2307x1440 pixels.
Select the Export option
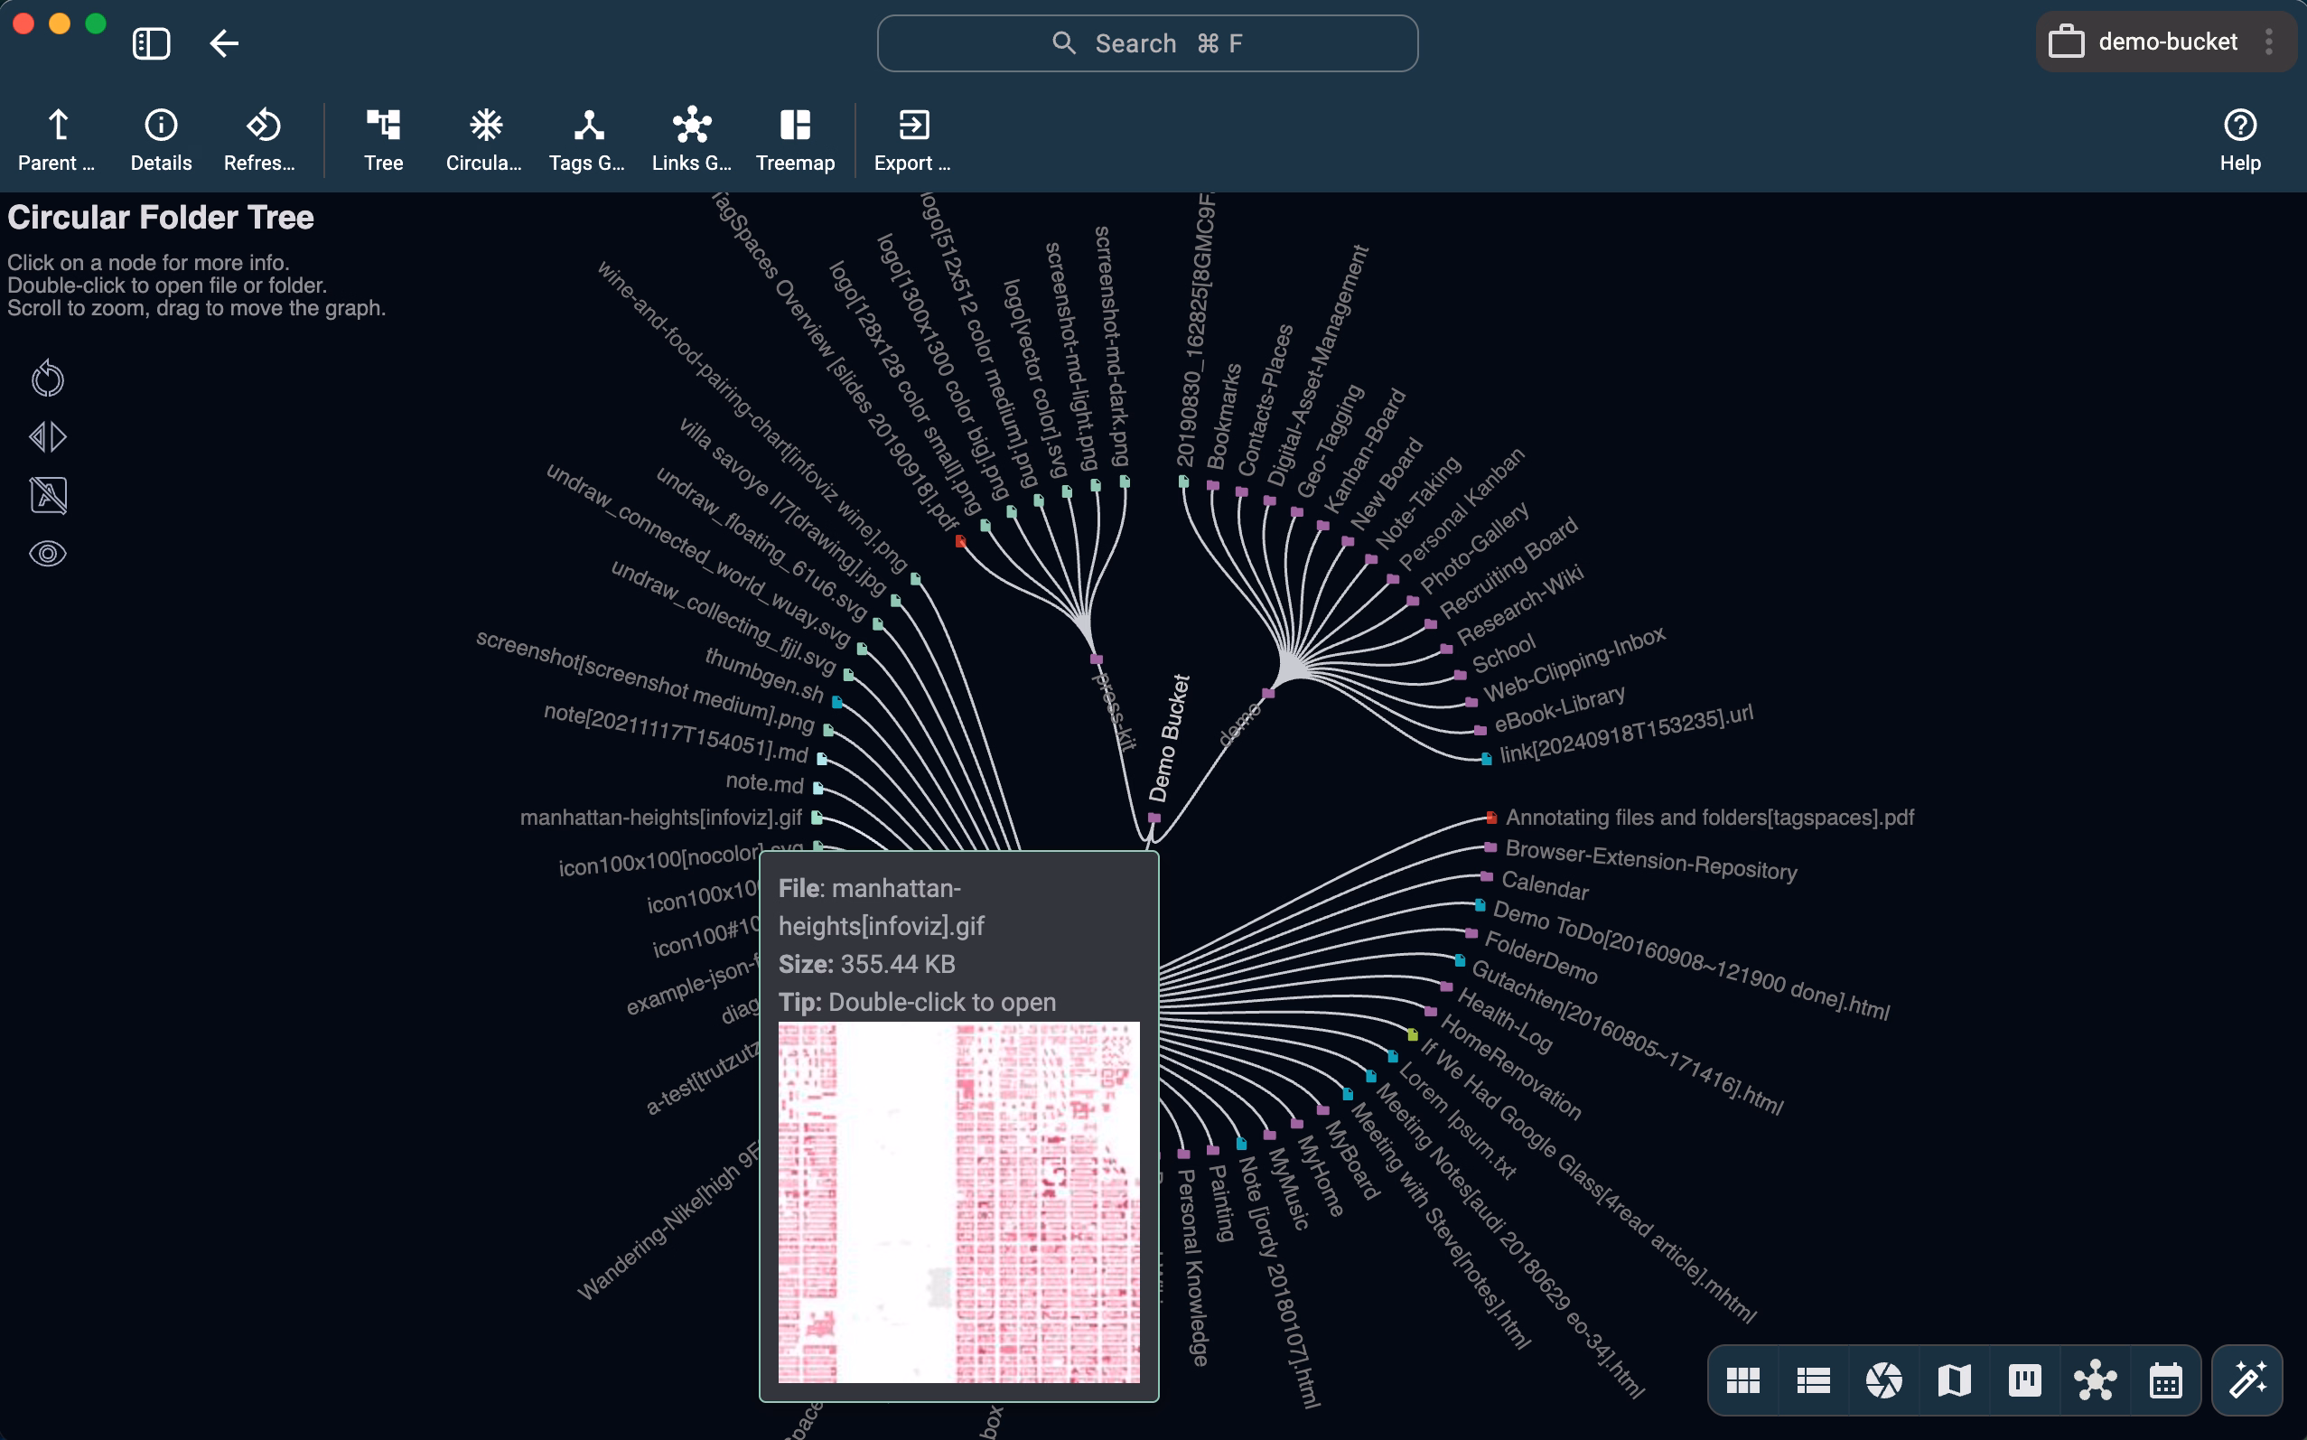(912, 140)
